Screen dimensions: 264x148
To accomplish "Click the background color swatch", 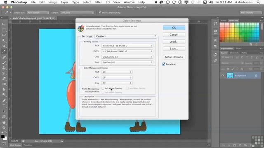I will point(5,139).
